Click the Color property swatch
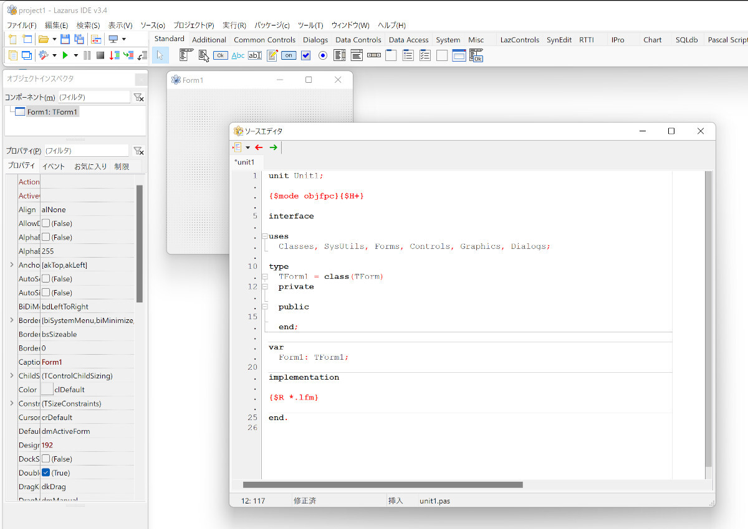748x529 pixels. 47,390
